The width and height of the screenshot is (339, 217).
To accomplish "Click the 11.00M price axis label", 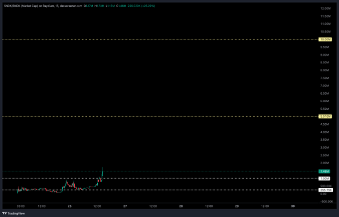I will [x=326, y=24].
